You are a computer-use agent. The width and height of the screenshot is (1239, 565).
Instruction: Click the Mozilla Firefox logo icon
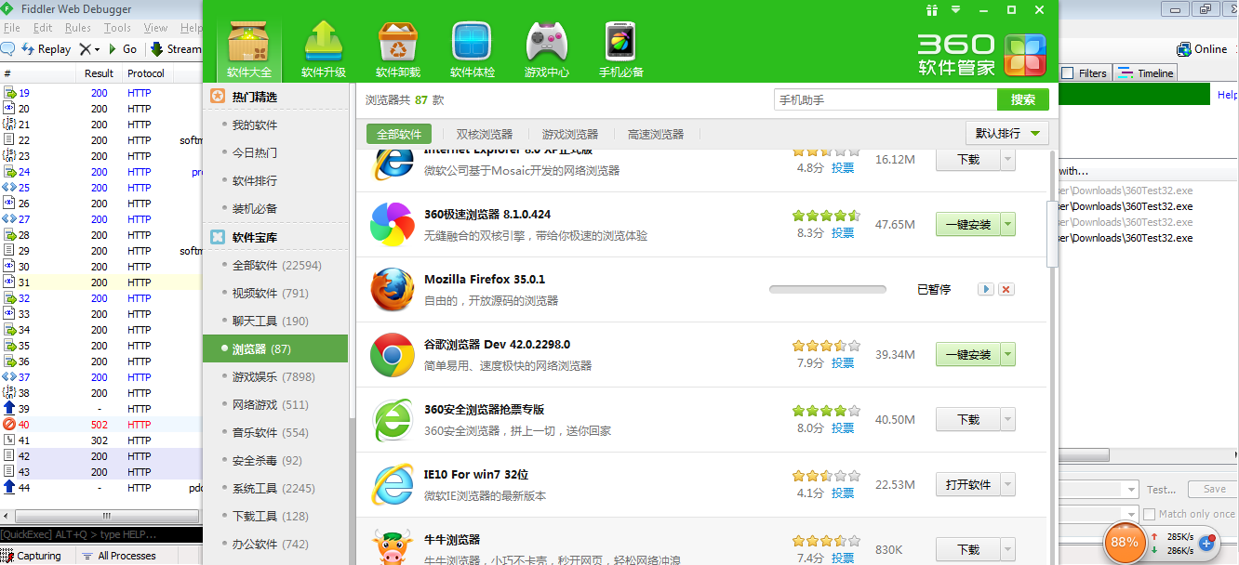[x=393, y=289]
